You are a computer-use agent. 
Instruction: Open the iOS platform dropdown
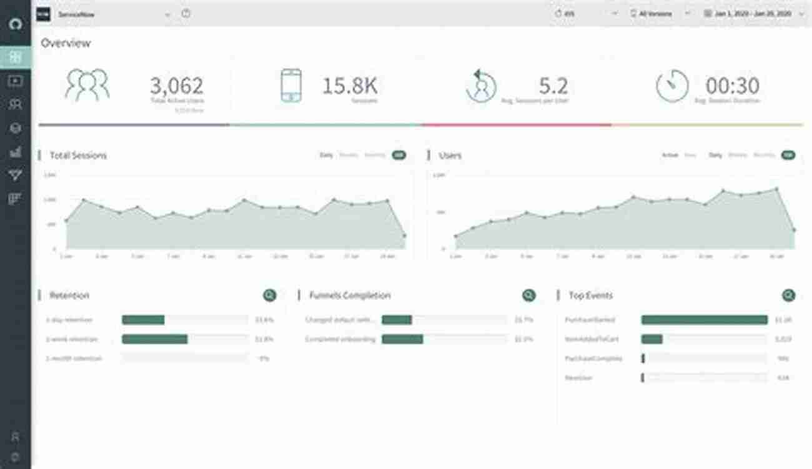[x=585, y=13]
